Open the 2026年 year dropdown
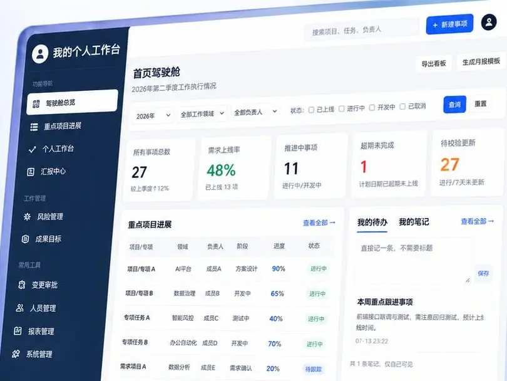The height and width of the screenshot is (381, 507). tap(153, 115)
